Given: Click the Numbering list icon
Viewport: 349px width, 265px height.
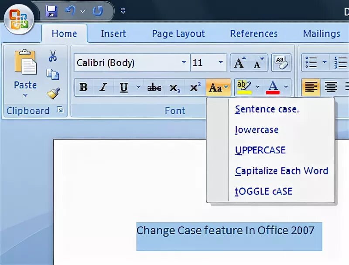Looking at the screenshot, I should (x=341, y=63).
